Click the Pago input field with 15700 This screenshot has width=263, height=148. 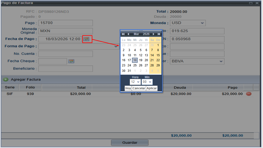point(66,23)
